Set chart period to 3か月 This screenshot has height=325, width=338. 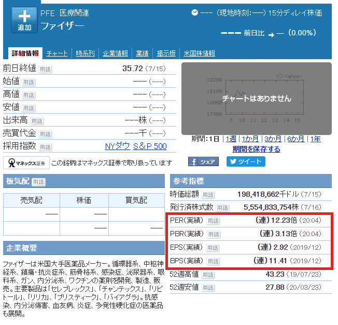(x=273, y=139)
